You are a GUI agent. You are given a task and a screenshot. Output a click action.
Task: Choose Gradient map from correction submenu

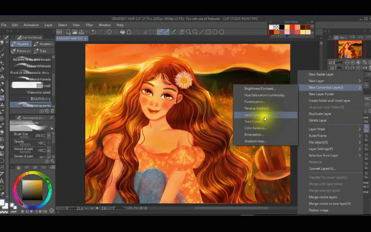pyautogui.click(x=256, y=141)
